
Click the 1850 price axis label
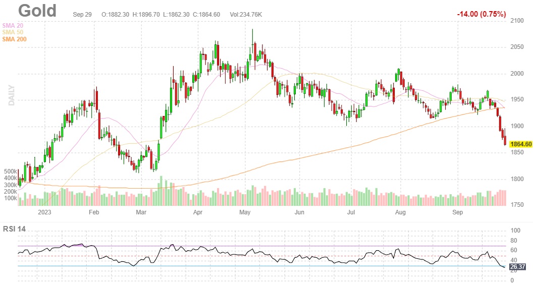(517, 152)
